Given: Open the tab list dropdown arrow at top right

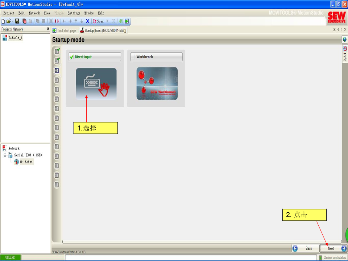Looking at the screenshot, I should (334, 30).
